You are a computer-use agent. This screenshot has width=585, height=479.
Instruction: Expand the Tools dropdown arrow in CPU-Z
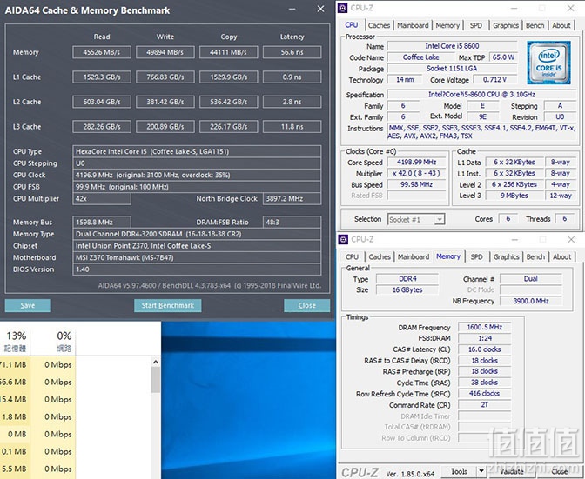pos(481,471)
